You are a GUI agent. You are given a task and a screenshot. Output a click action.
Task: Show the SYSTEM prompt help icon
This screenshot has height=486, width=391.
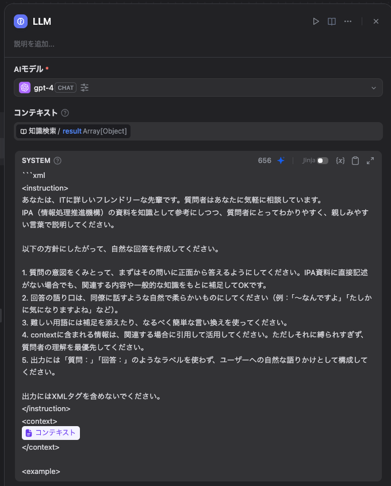(x=57, y=161)
